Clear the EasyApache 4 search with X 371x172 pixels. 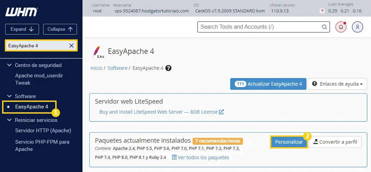[71, 46]
